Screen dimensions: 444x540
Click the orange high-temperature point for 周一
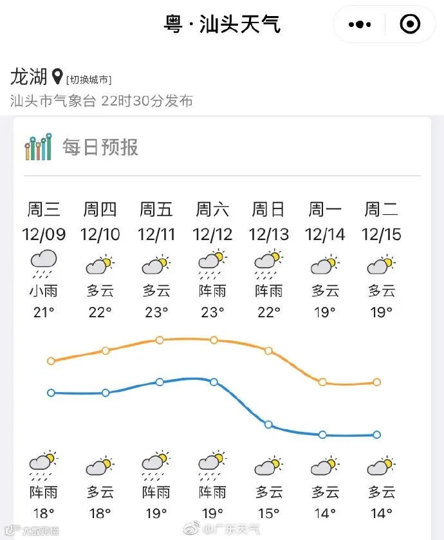pyautogui.click(x=322, y=382)
